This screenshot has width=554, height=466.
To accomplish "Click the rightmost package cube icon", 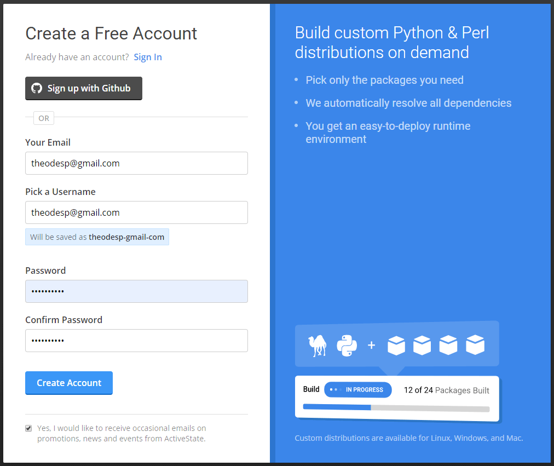I will (x=475, y=345).
